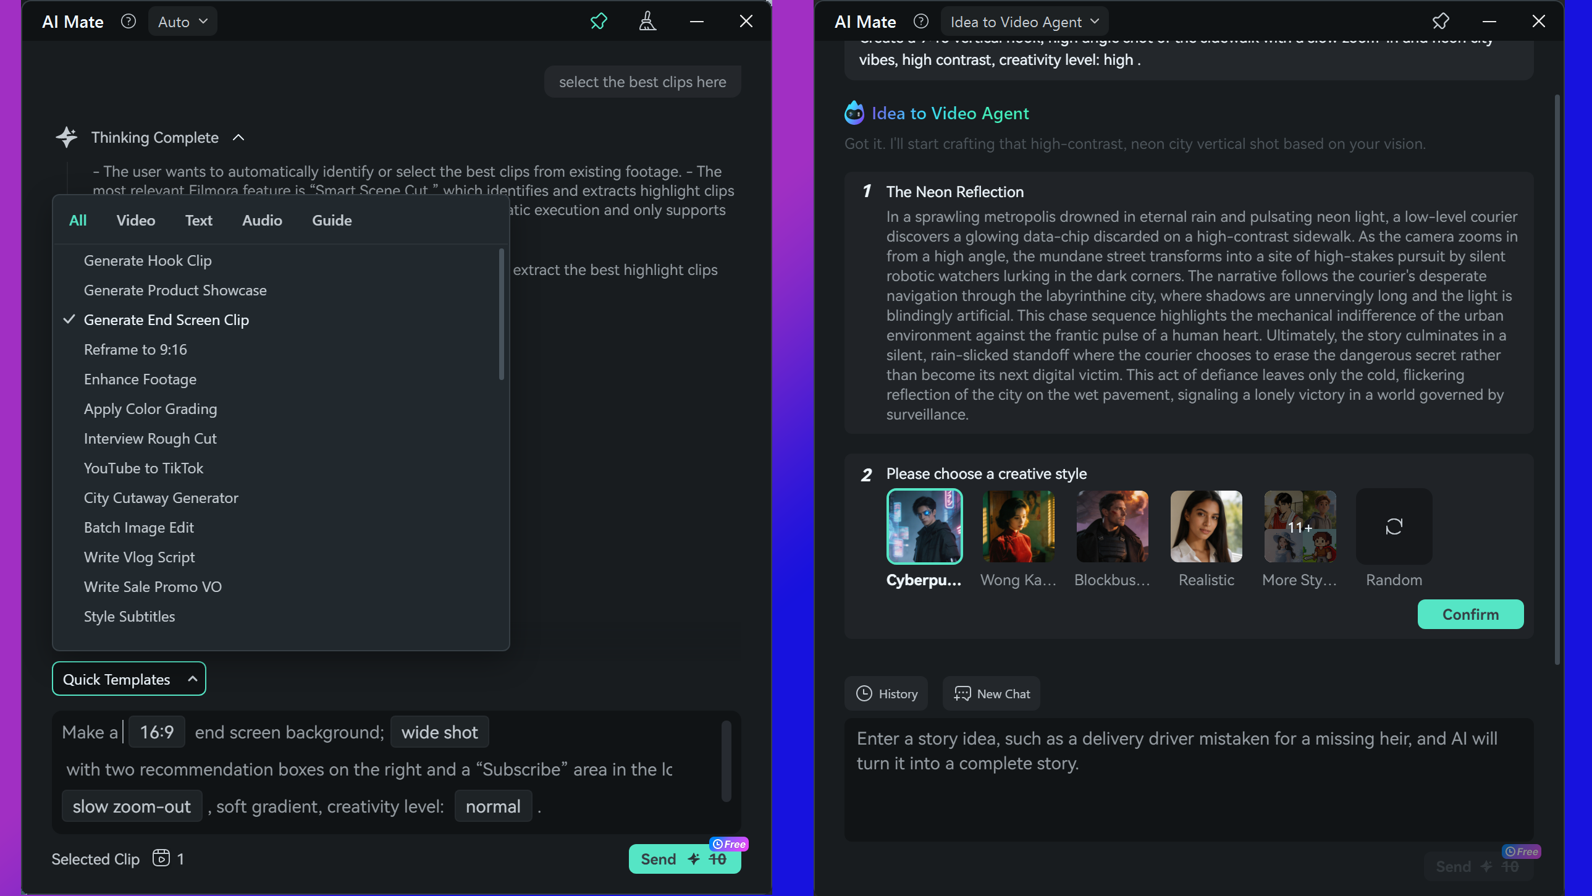Viewport: 1592px width, 896px height.
Task: Select Generate Product Showcase template
Action: [x=276, y=290]
